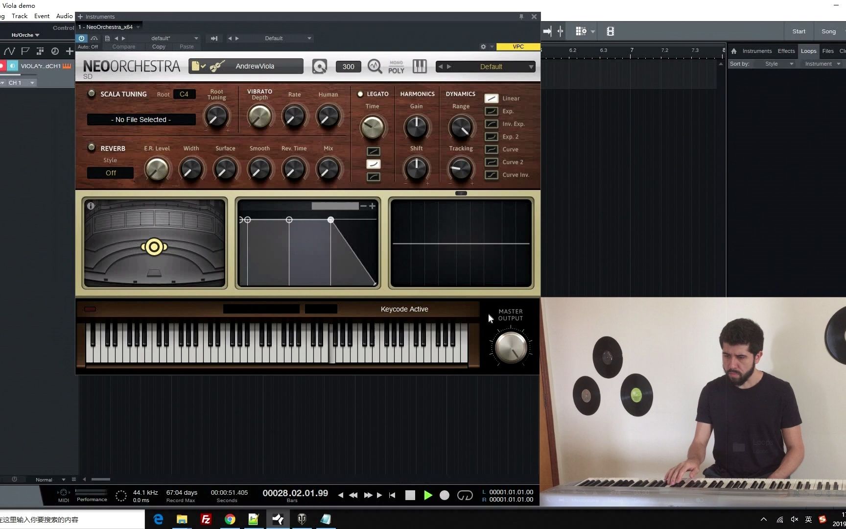The image size is (846, 529).
Task: Click the Root C4 value field
Action: pyautogui.click(x=184, y=94)
